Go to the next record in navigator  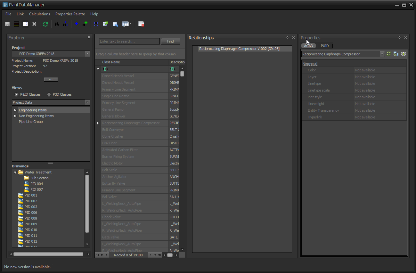click(x=150, y=255)
